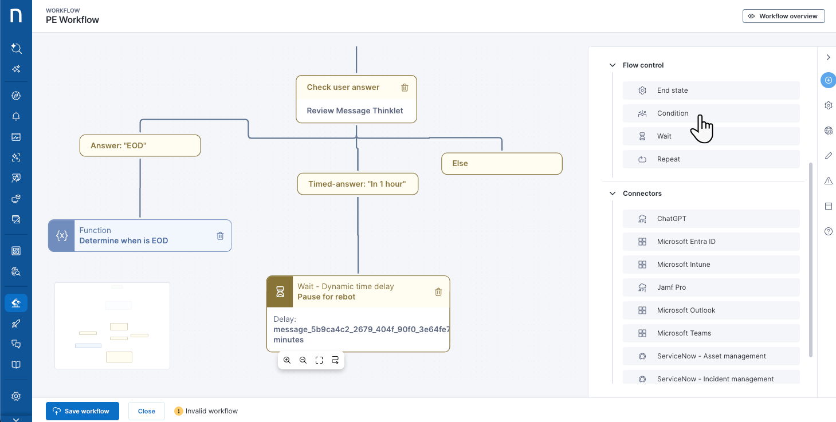Fit workflow to view

pyautogui.click(x=319, y=360)
